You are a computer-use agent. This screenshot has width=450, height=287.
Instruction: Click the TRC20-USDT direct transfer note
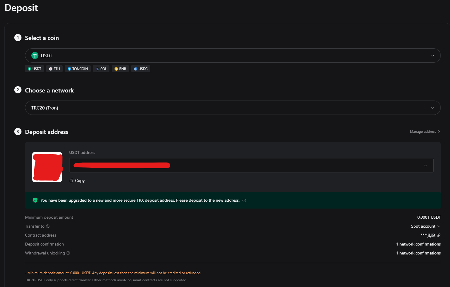tap(106, 280)
